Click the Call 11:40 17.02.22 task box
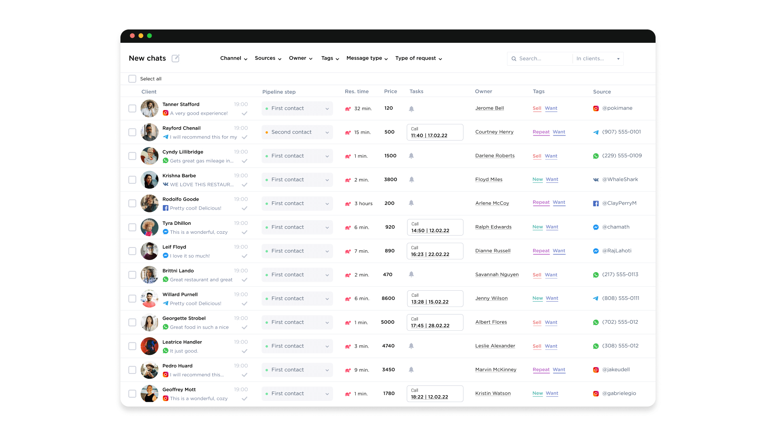 (x=435, y=132)
